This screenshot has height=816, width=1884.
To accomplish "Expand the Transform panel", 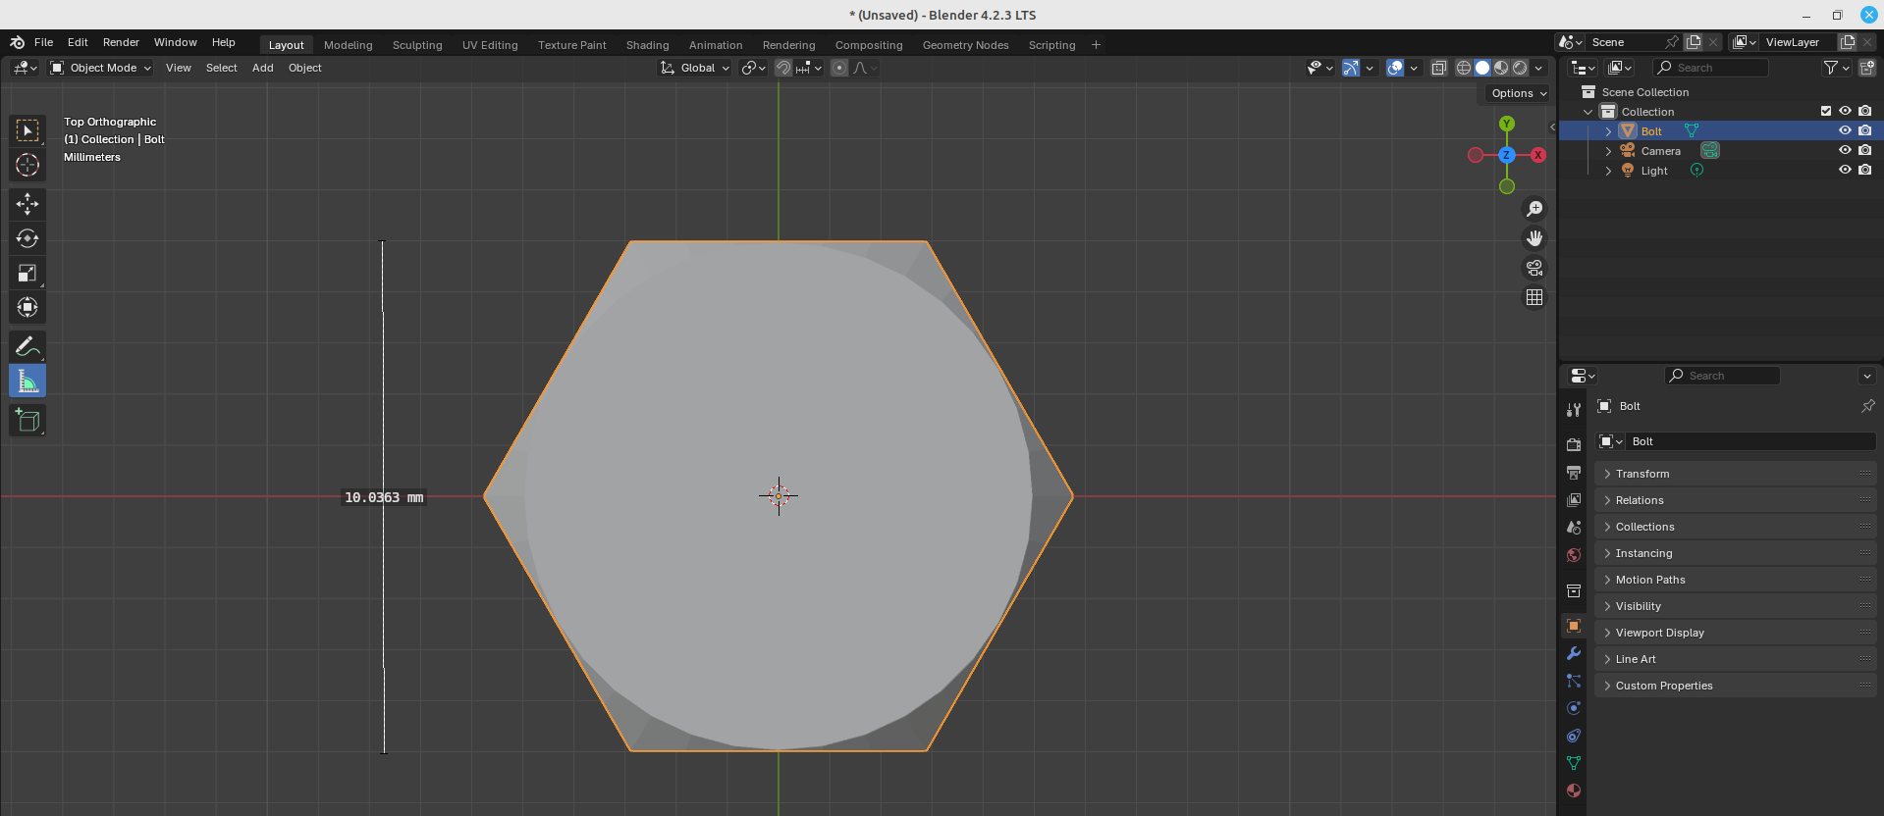I will pyautogui.click(x=1736, y=474).
